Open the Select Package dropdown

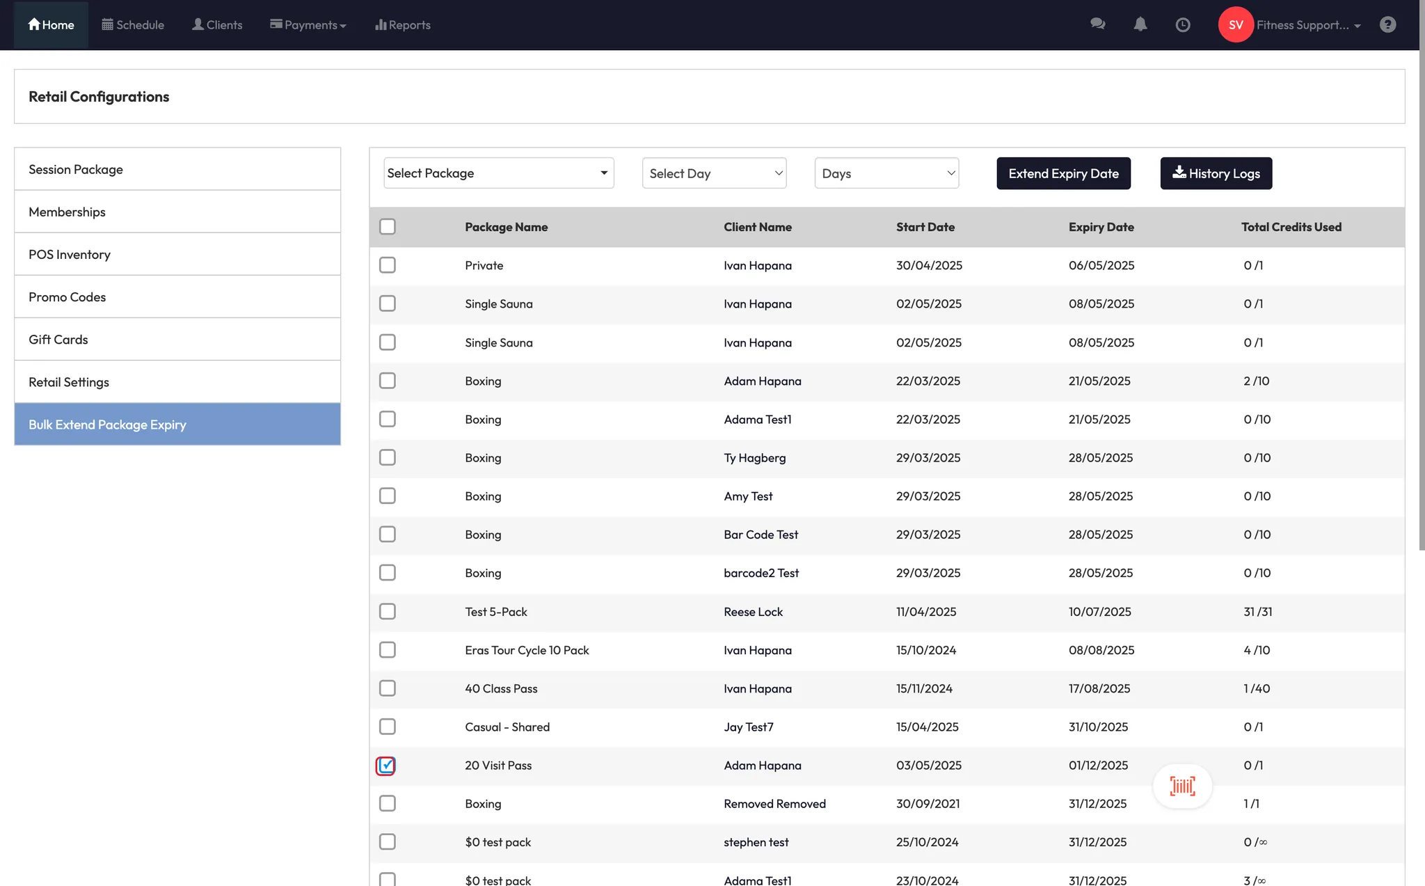point(498,173)
